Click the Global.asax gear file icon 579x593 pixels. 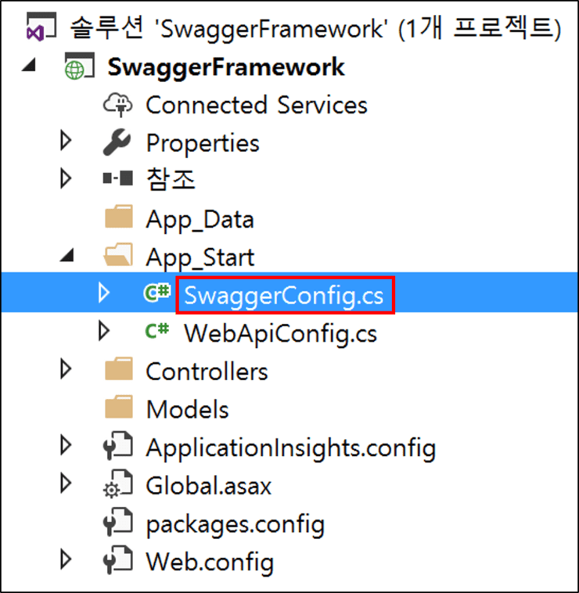[118, 486]
